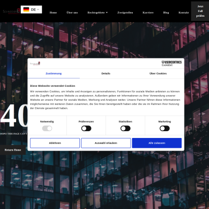Select the Zustimmung tab
This screenshot has height=209, width=209.
tap(54, 74)
